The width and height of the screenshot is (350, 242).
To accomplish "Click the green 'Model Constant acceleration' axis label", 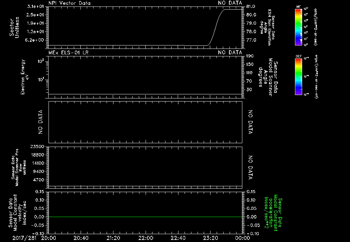I will tap(273, 213).
